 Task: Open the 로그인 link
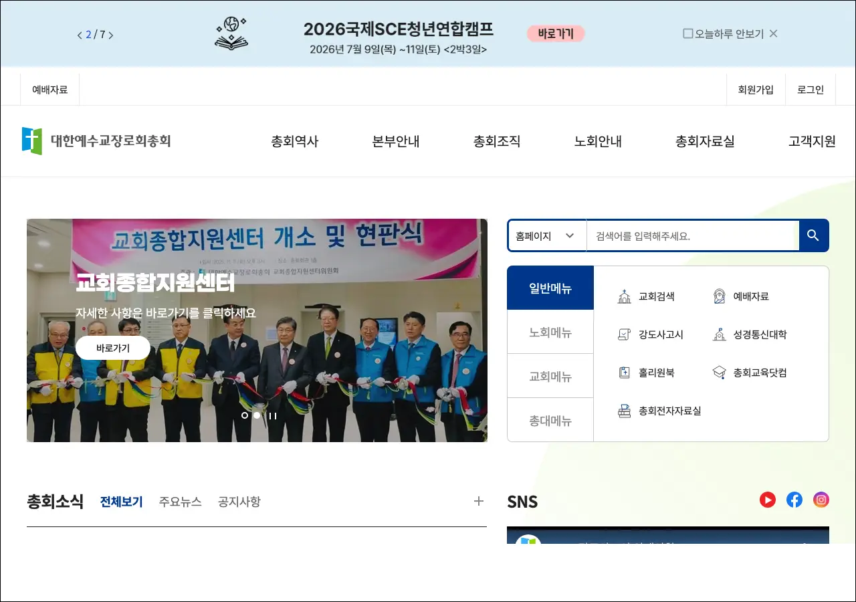coord(811,90)
